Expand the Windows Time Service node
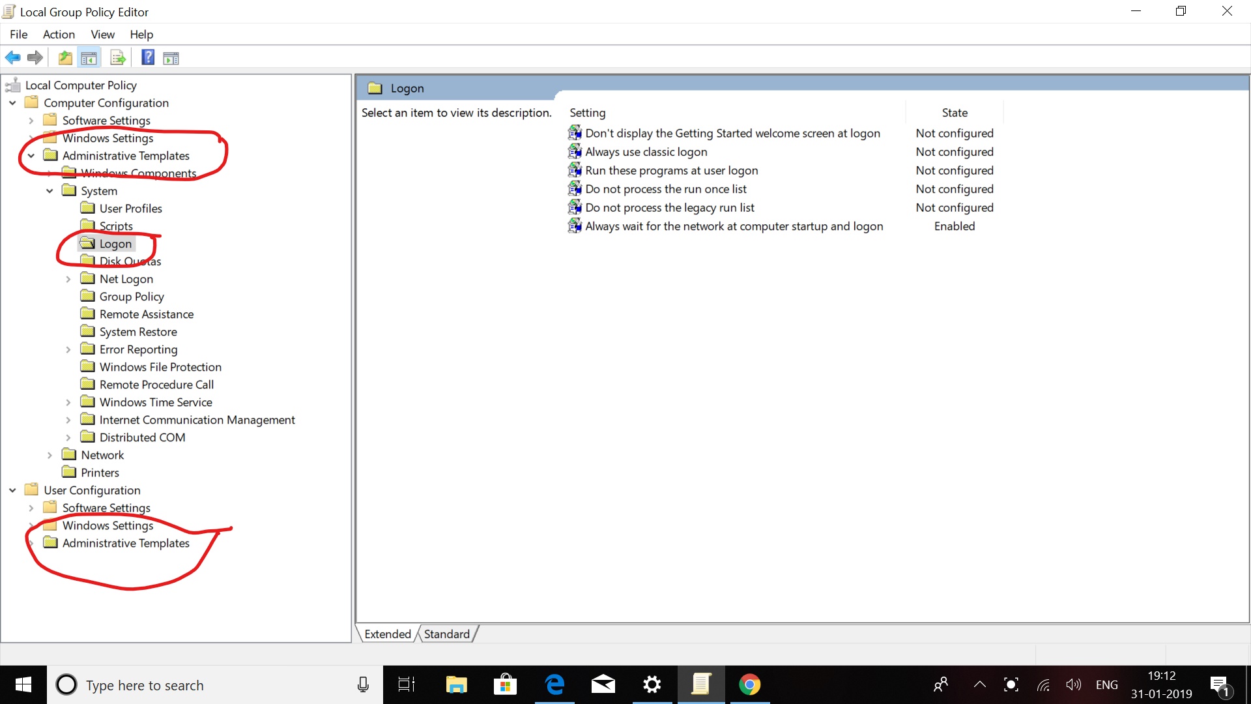The image size is (1251, 704). tap(68, 402)
